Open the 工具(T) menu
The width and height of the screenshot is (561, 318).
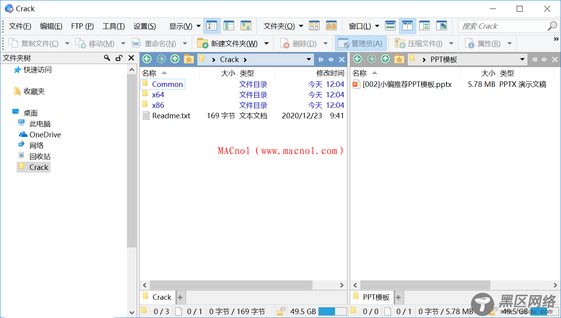113,26
